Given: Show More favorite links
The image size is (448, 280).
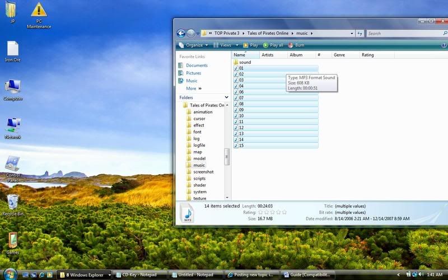Looking at the screenshot, I should tap(193, 88).
